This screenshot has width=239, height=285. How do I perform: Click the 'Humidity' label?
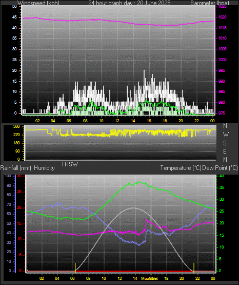44,168
